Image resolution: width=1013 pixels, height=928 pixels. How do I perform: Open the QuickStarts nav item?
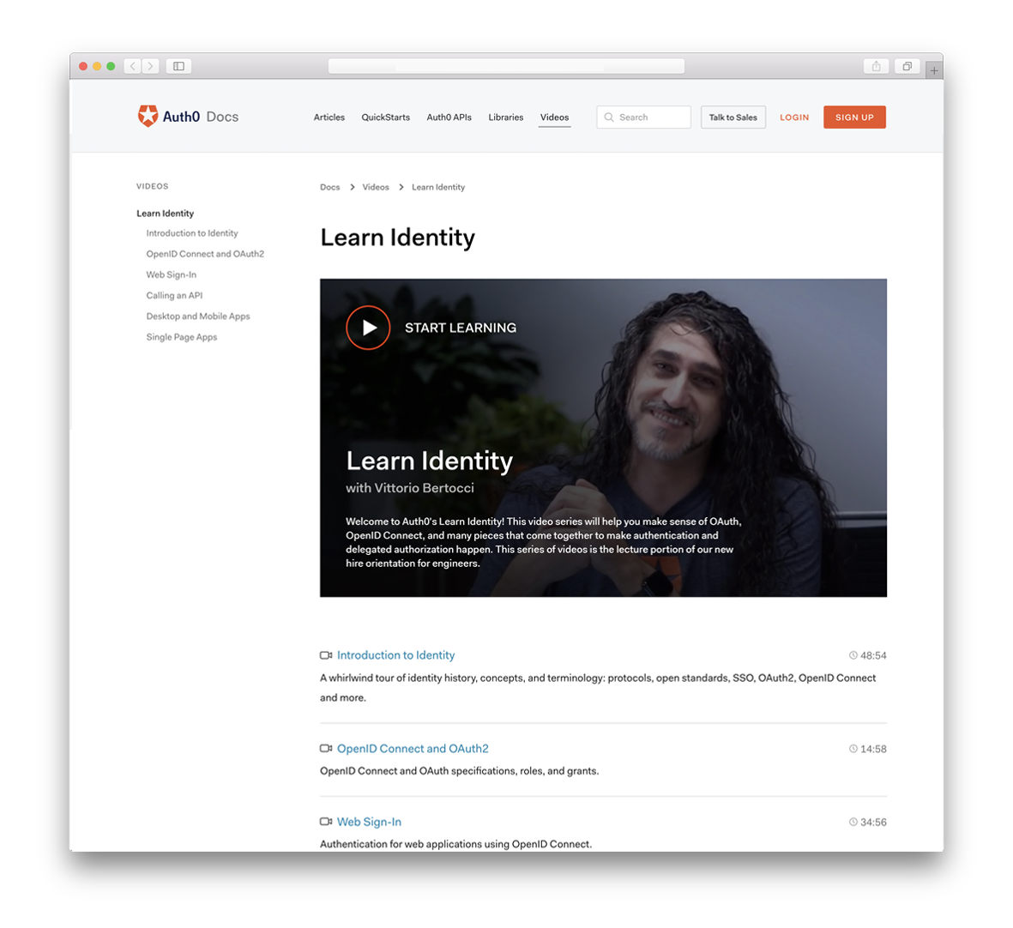click(x=386, y=117)
